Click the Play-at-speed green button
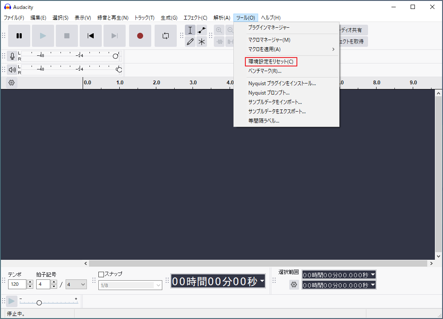The width and height of the screenshot is (443, 319). pyautogui.click(x=12, y=301)
